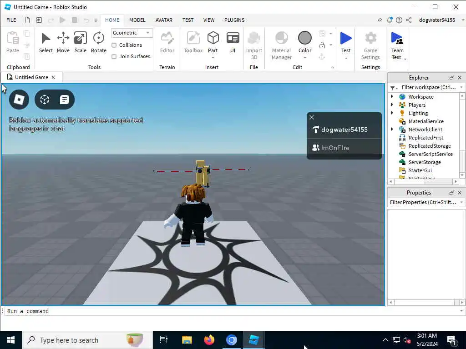Click the Import 3D icon

pos(254,38)
